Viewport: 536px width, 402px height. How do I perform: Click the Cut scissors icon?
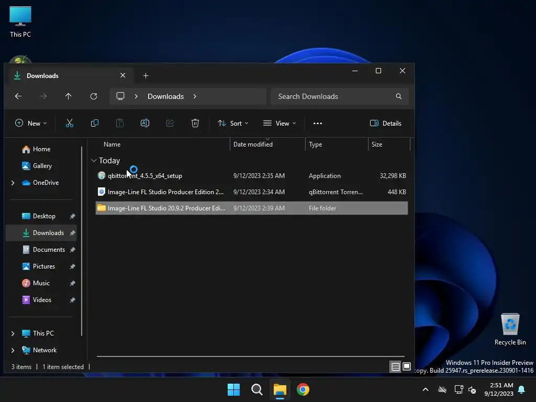70,123
